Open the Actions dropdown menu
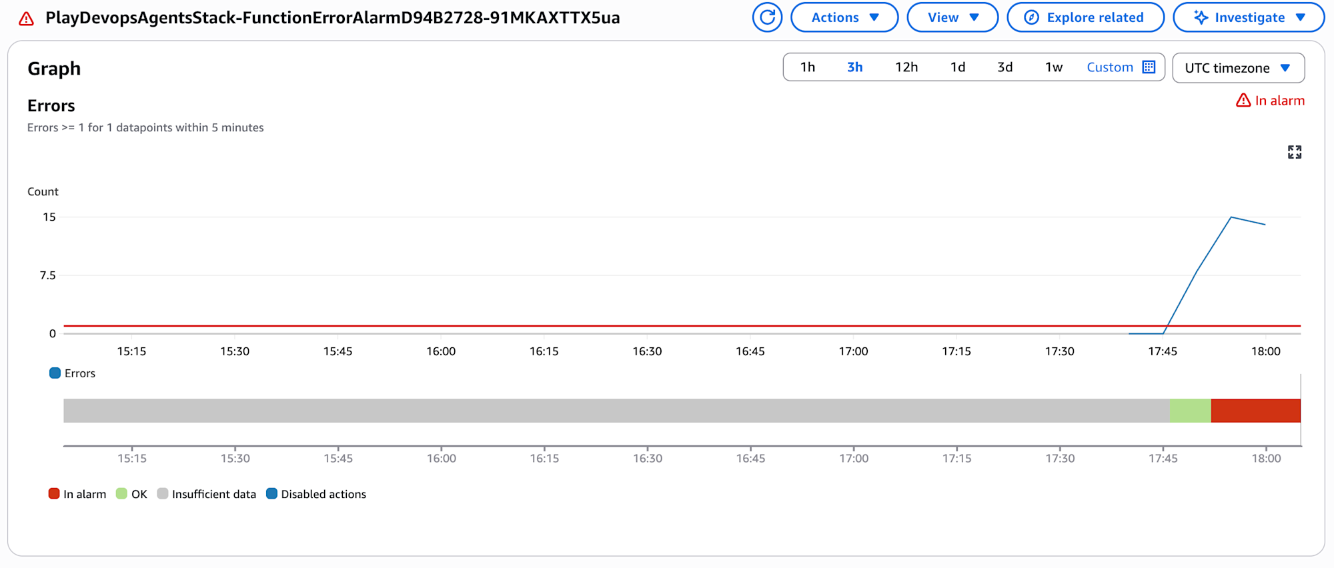 pyautogui.click(x=844, y=18)
